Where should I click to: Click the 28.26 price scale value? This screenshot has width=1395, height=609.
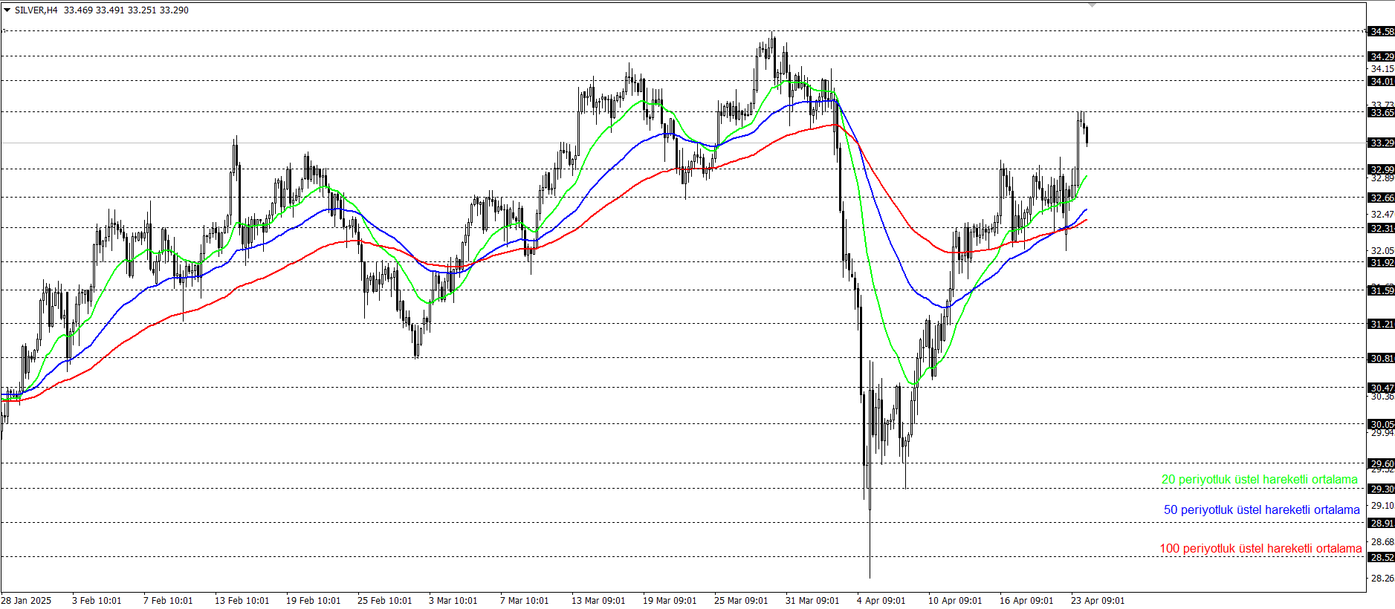point(1382,578)
